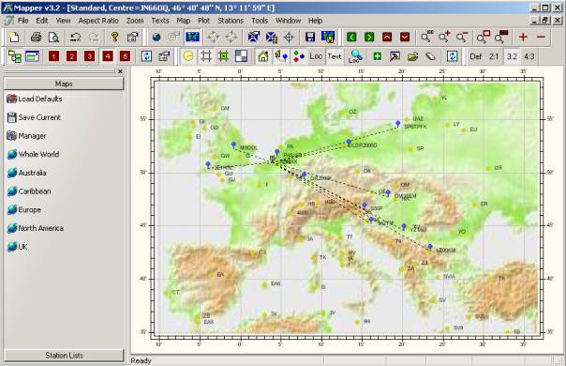The width and height of the screenshot is (566, 366).
Task: Toggle the Text labels button
Action: click(335, 56)
